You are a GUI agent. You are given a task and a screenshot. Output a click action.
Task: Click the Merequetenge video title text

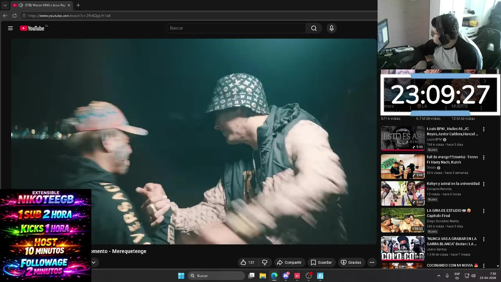pyautogui.click(x=119, y=251)
